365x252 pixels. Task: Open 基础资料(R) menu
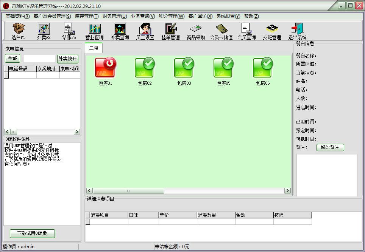[18, 16]
